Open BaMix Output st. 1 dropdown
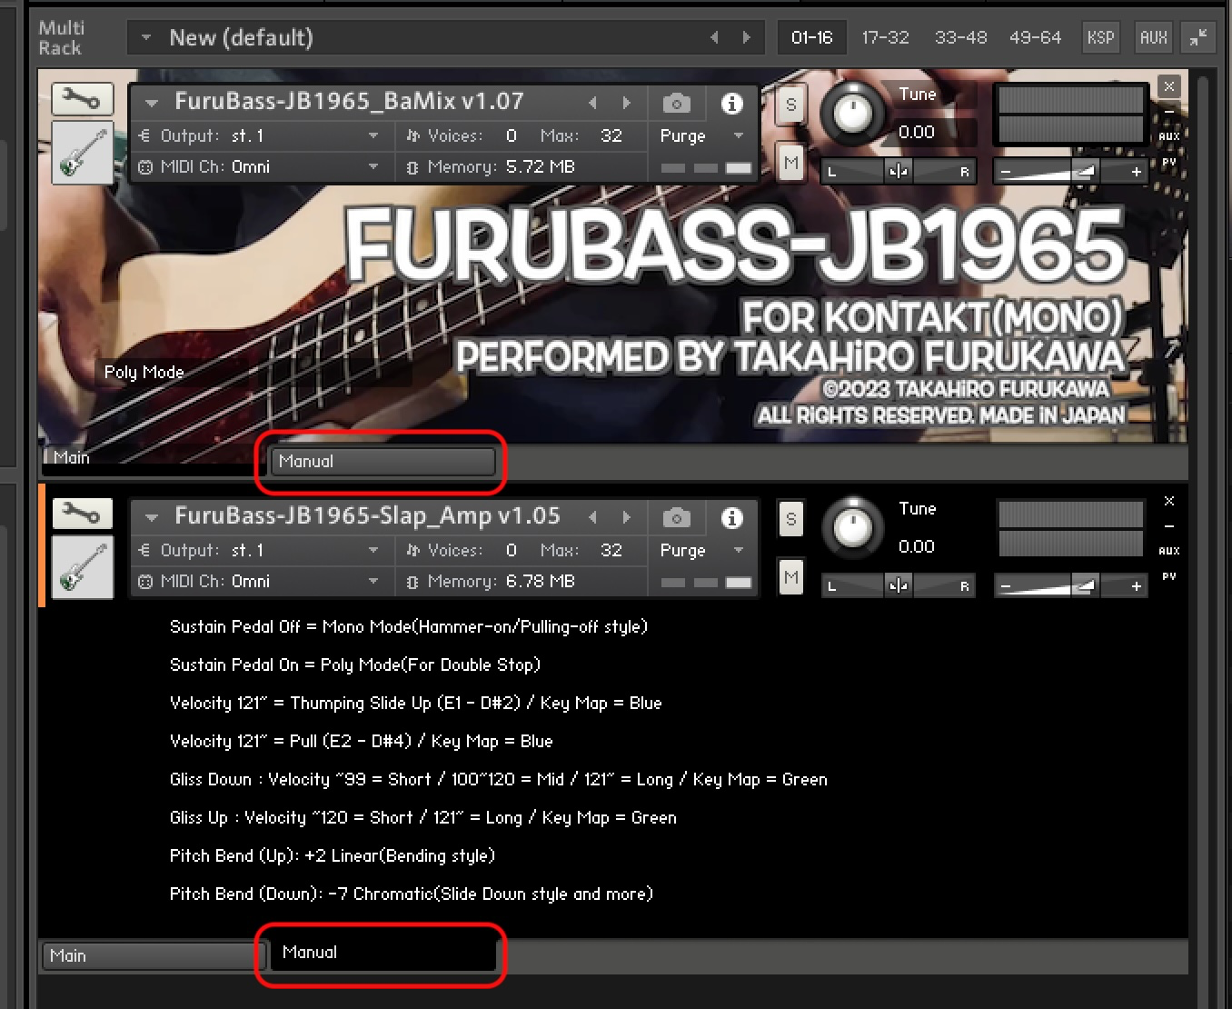Image resolution: width=1232 pixels, height=1009 pixels. [373, 135]
